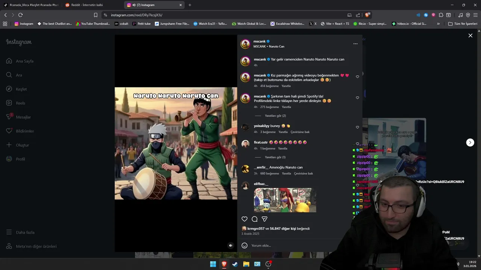Image resolution: width=481 pixels, height=270 pixels.
Task: Open the emoji picker in comment box
Action: (x=244, y=246)
